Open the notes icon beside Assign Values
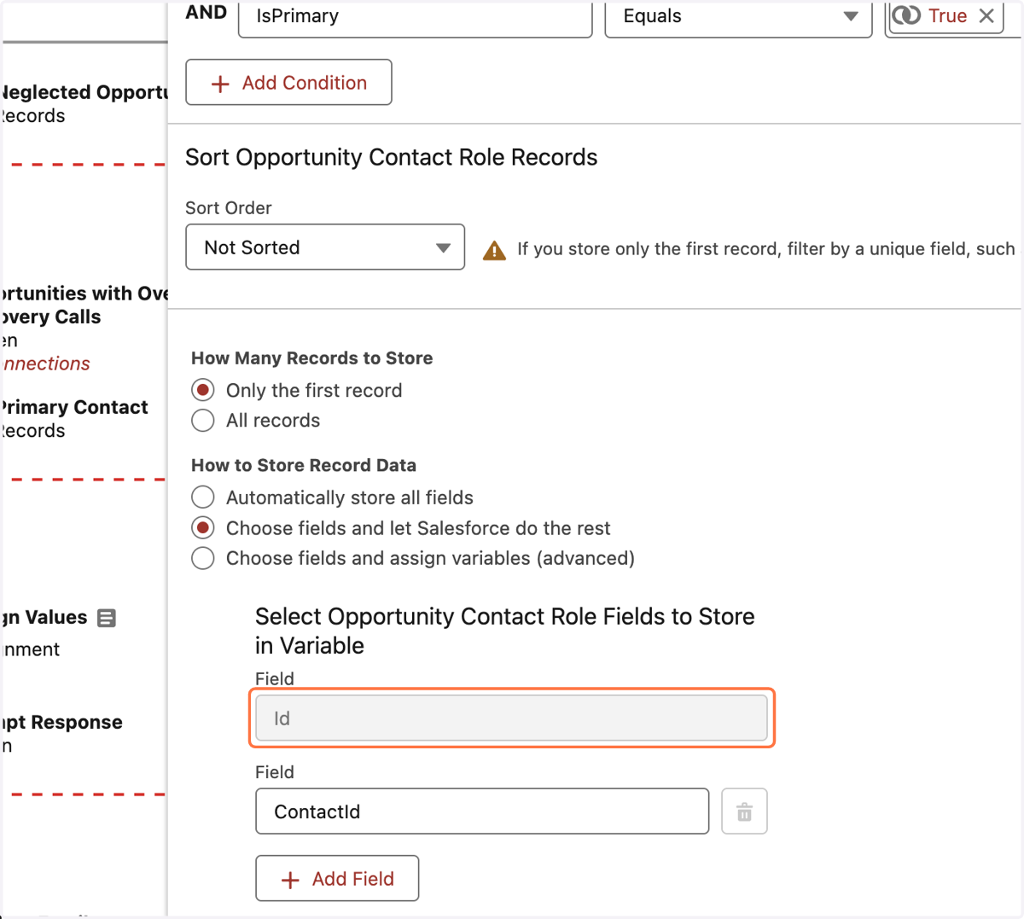This screenshot has height=919, width=1024. pyautogui.click(x=107, y=618)
